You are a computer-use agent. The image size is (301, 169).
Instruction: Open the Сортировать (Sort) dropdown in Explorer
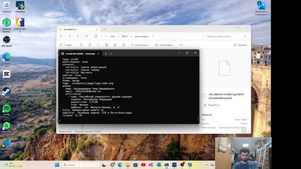pos(140,45)
